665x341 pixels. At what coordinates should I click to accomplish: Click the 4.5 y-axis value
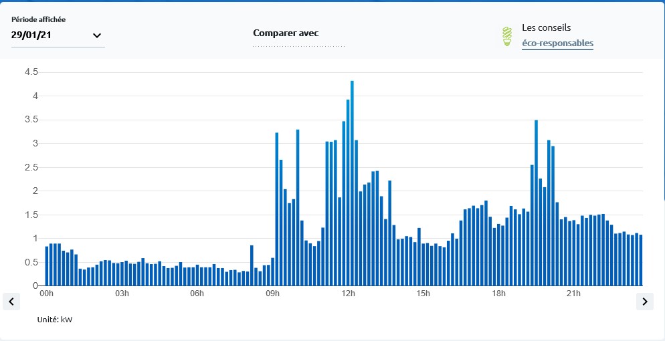click(x=32, y=72)
